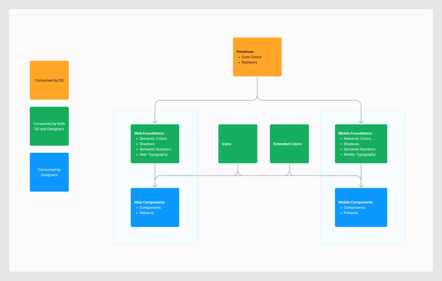Click the 'Web Foundations' heading text
Viewport: 442px width, 281px height.
[149, 133]
